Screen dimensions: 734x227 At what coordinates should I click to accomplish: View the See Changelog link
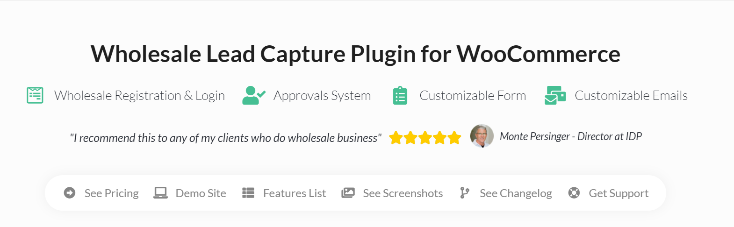516,193
